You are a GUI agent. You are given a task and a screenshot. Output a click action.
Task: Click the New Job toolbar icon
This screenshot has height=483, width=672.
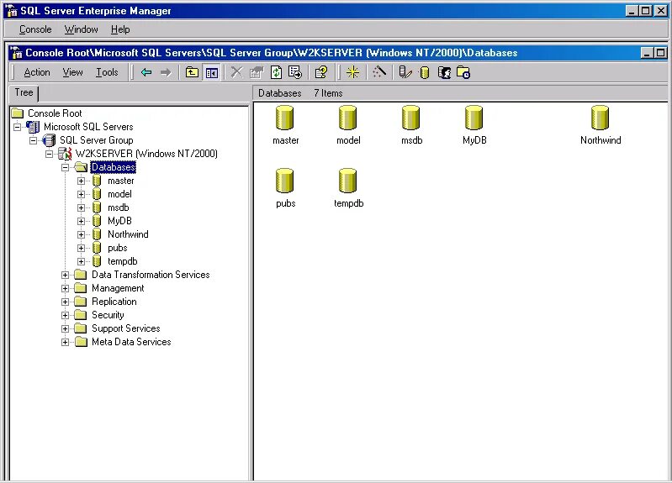tap(463, 72)
